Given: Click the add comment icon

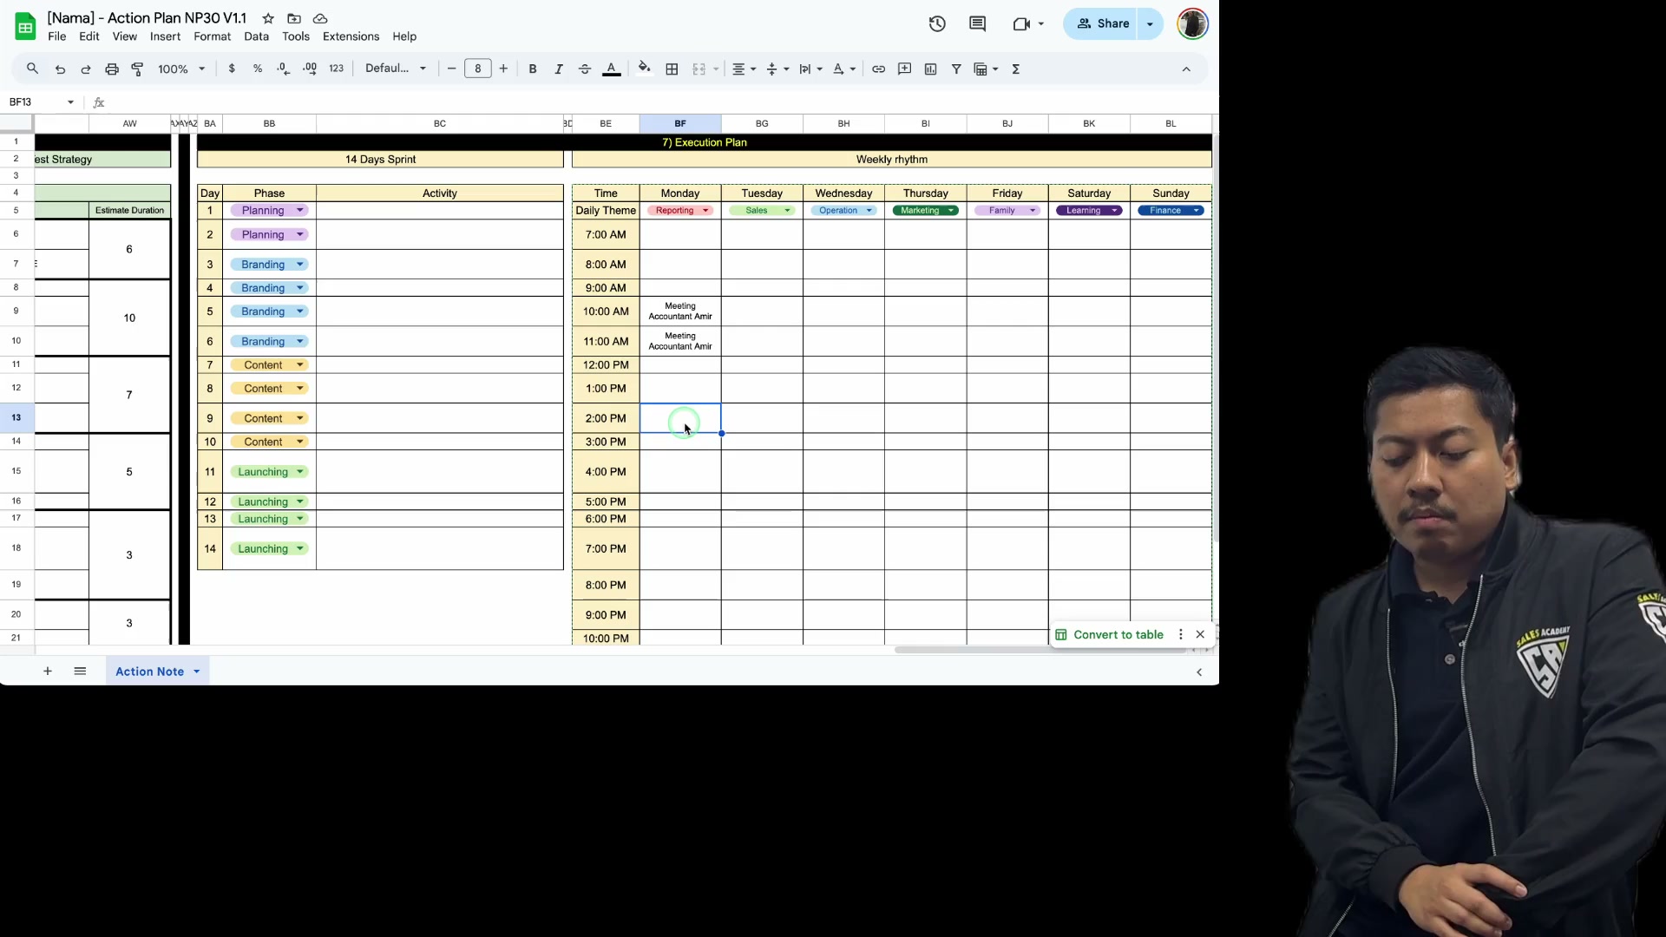Looking at the screenshot, I should click(x=904, y=69).
